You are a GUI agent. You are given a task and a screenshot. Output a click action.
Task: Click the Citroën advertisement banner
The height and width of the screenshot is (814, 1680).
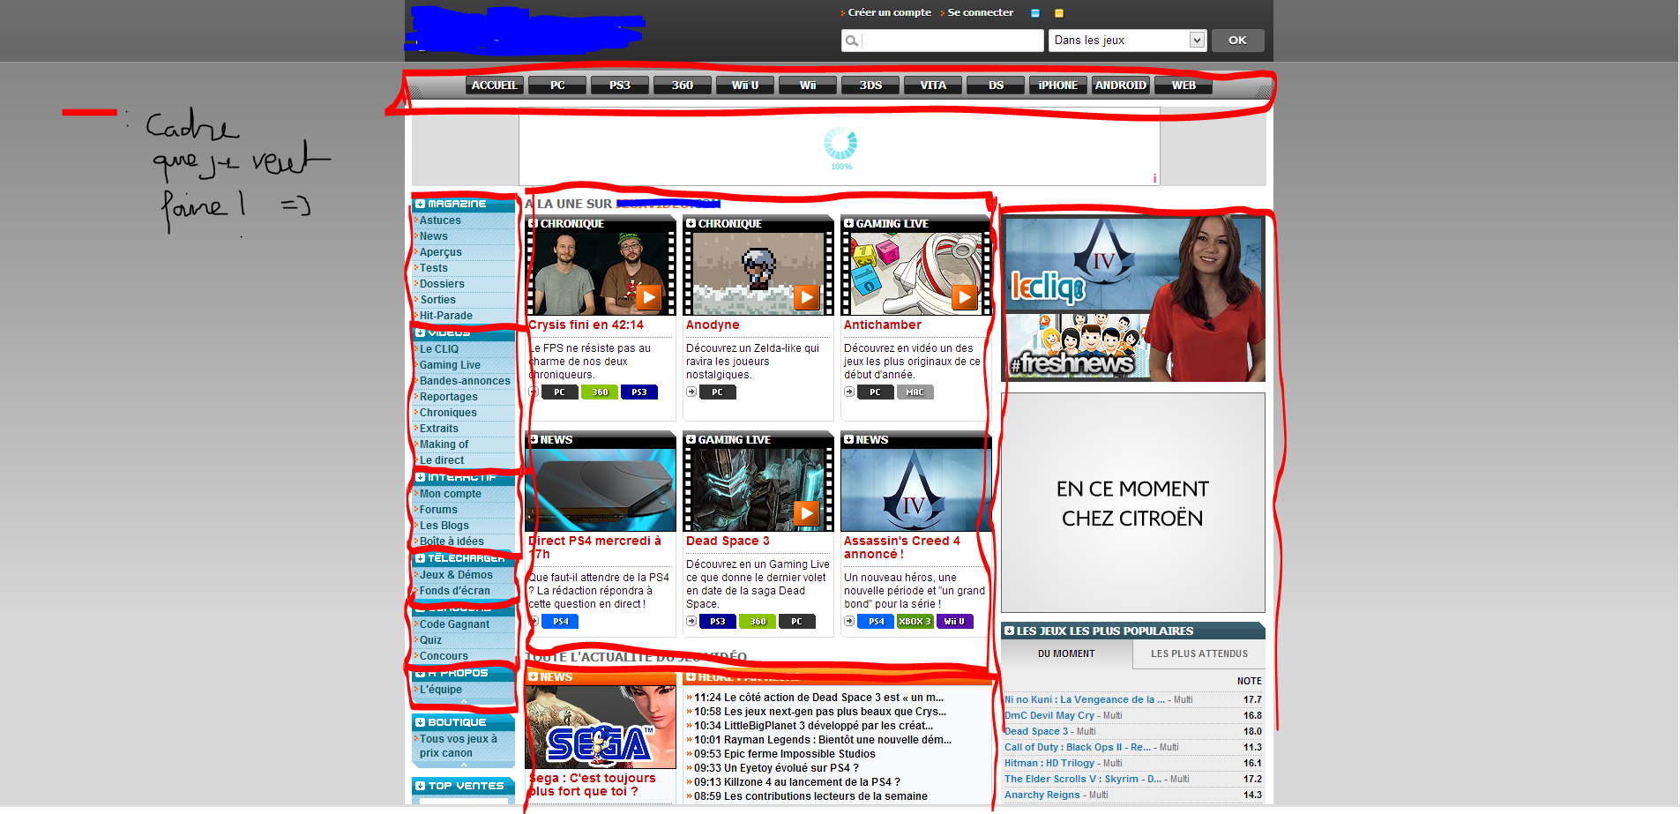[x=1133, y=503]
